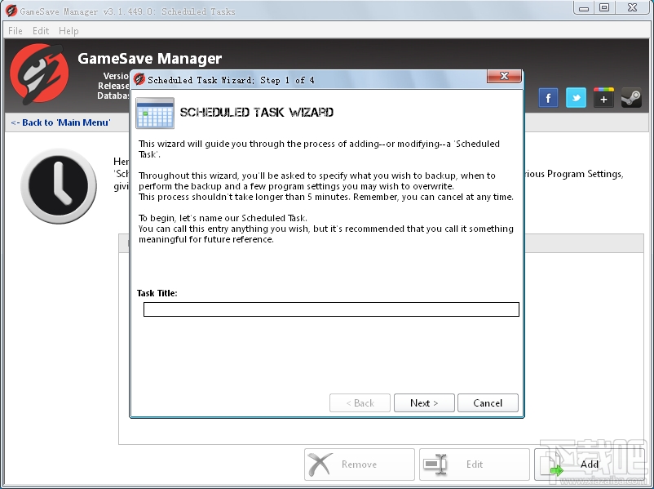Cancel the Scheduled Task Wizard
This screenshot has height=489, width=654.
487,402
